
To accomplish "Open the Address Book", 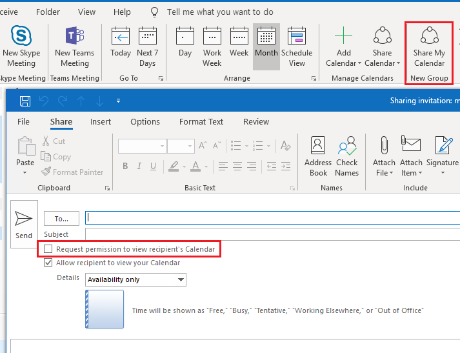I will click(318, 156).
